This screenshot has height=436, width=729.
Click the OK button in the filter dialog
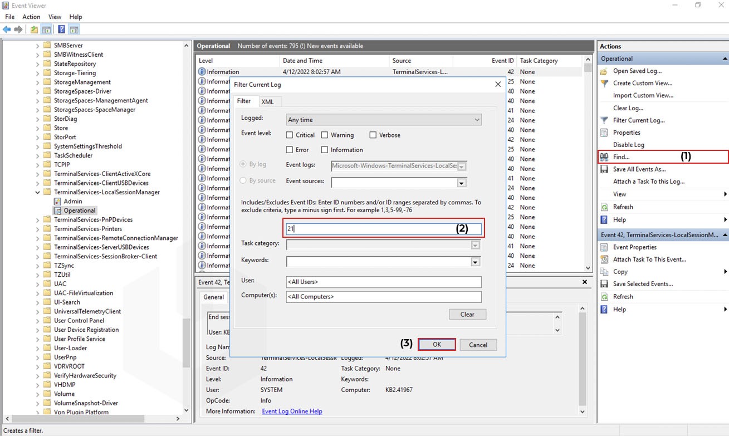pos(437,344)
